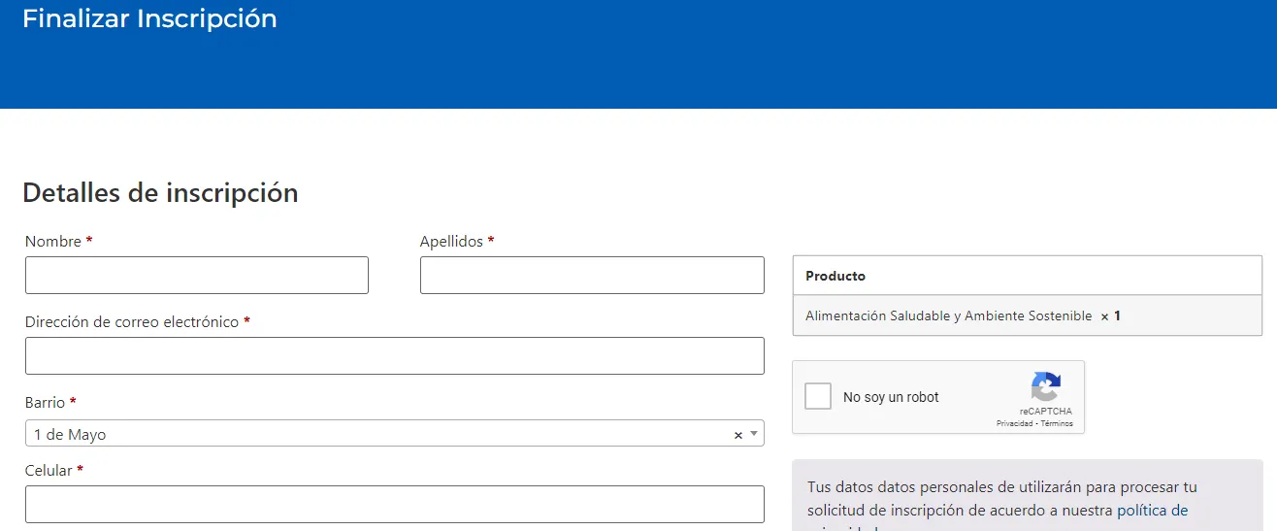This screenshot has width=1277, height=531.
Task: Click the Detalles de inscripción heading
Action: click(160, 192)
